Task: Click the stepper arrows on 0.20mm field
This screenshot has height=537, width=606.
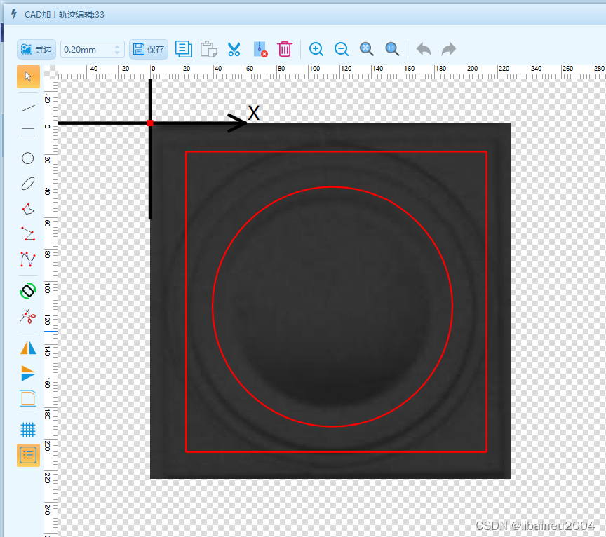Action: tap(117, 49)
